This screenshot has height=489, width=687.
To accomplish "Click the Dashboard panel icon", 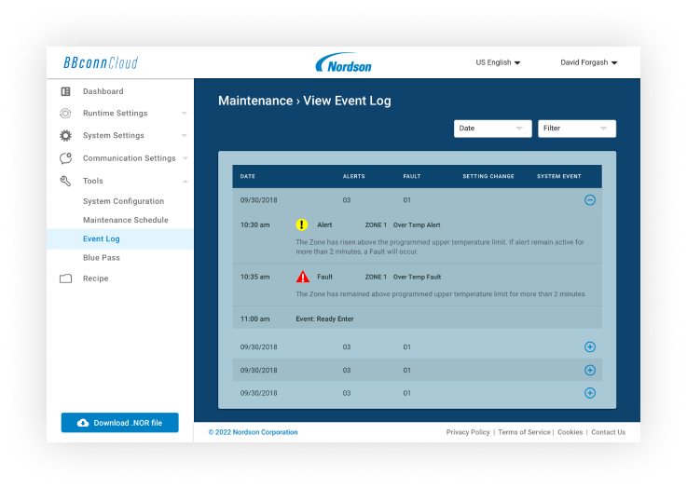I will point(66,91).
